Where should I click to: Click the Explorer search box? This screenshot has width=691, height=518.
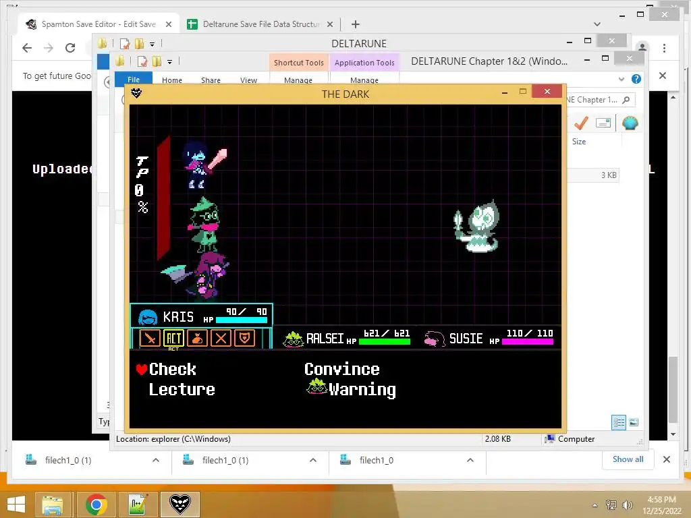pyautogui.click(x=600, y=100)
